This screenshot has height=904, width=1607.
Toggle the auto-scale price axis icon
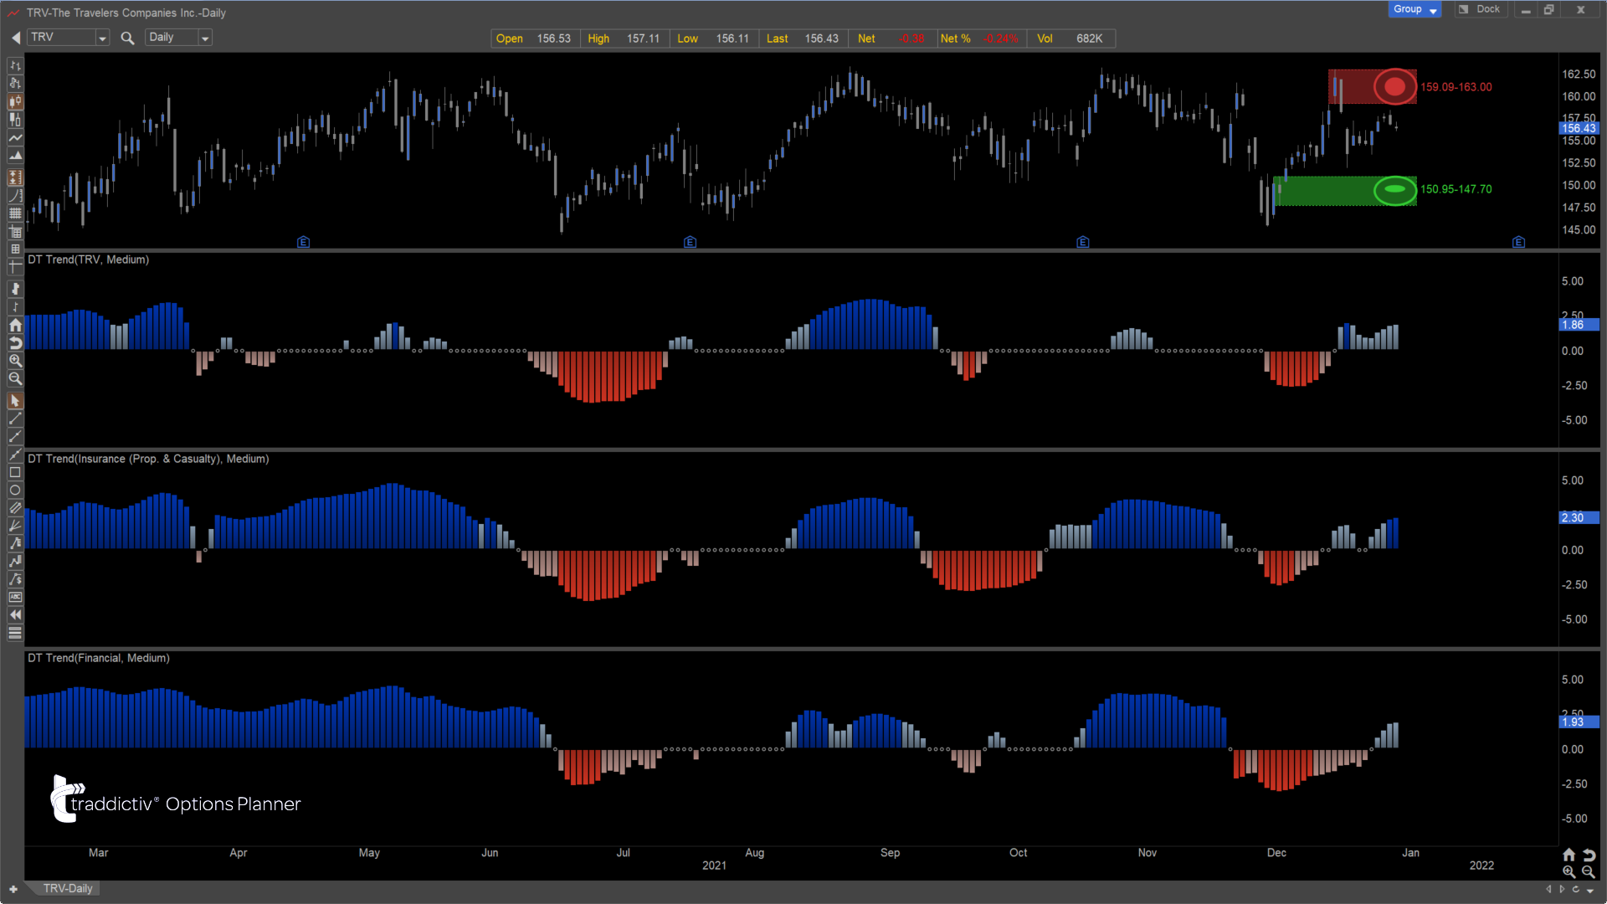(x=15, y=177)
